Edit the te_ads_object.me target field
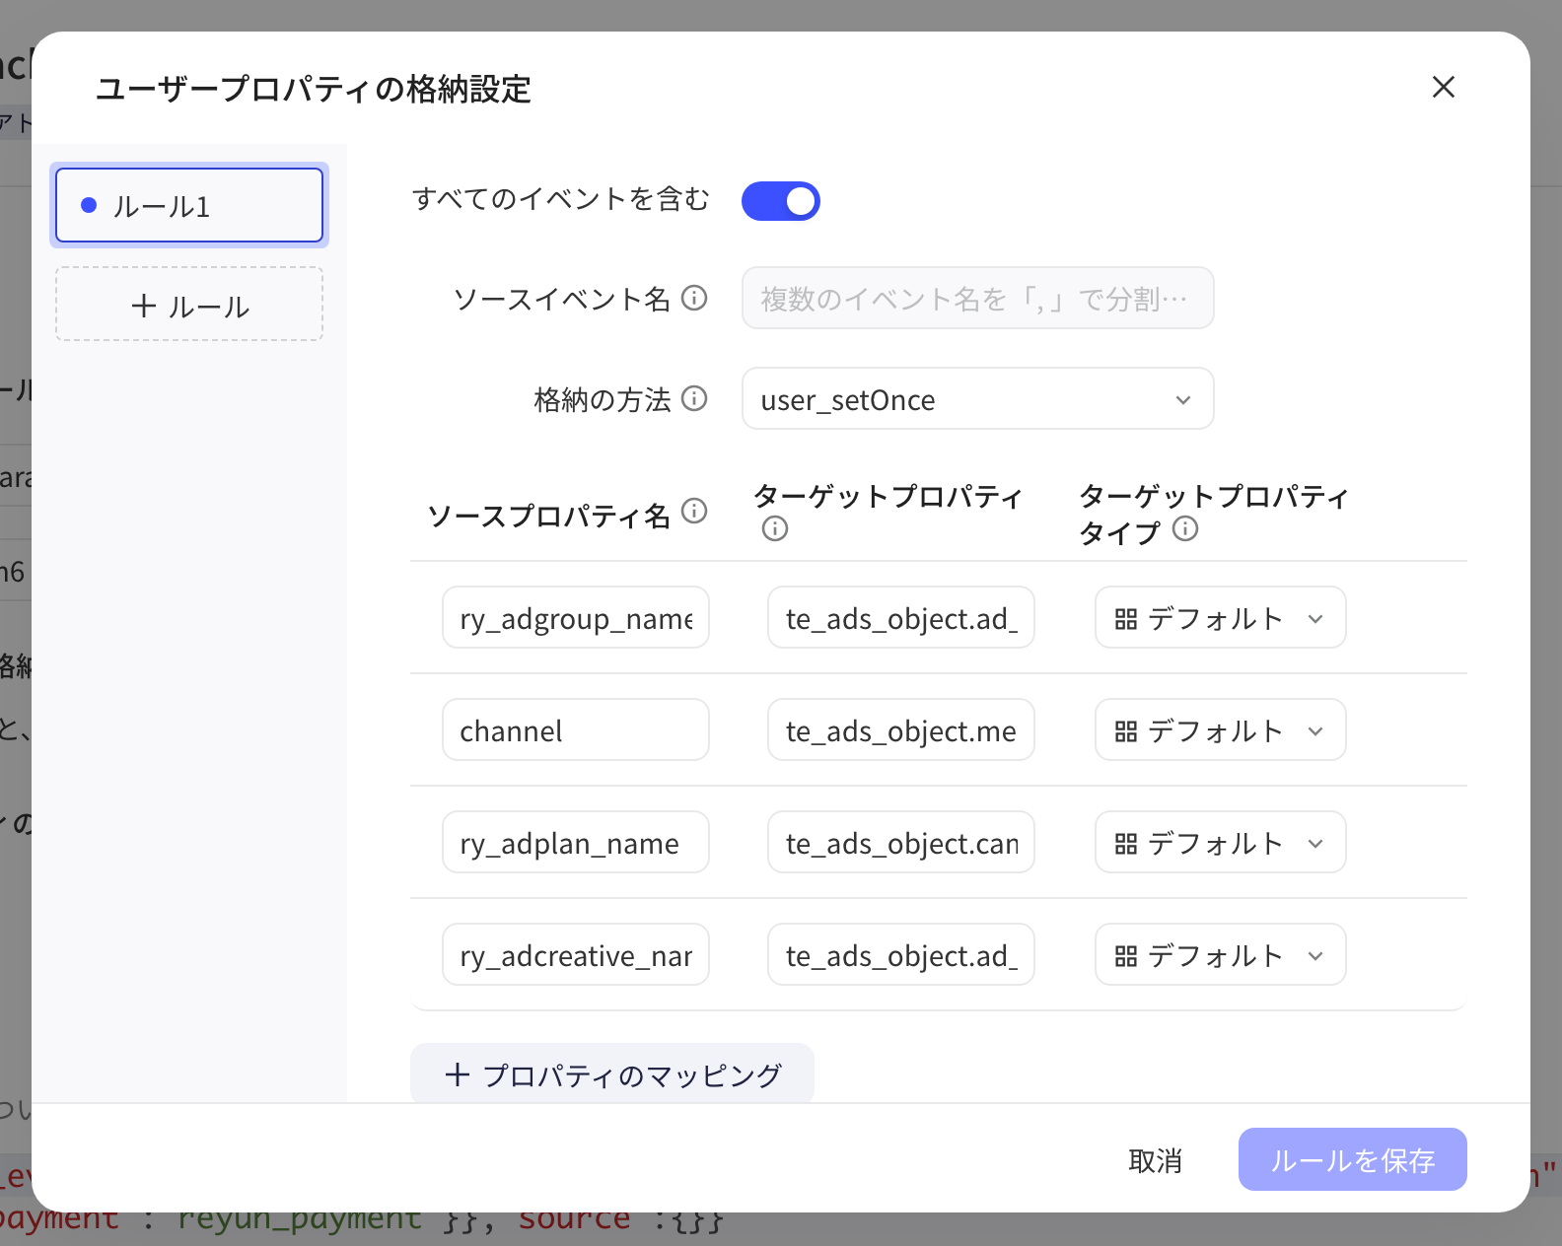The height and width of the screenshot is (1246, 1562). (x=901, y=730)
